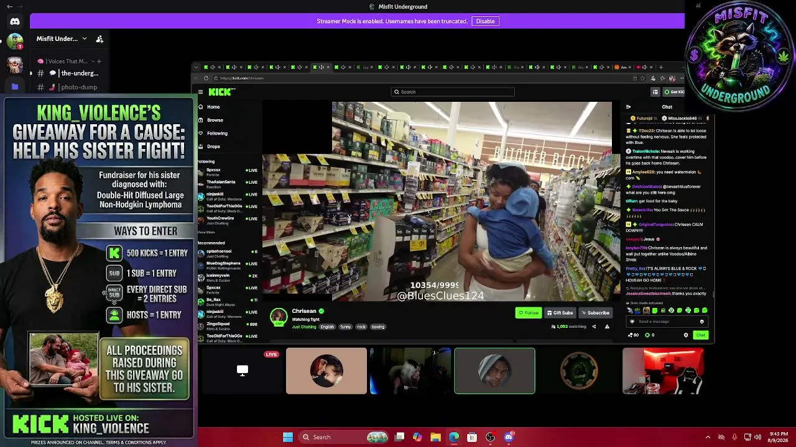The width and height of the screenshot is (796, 447).
Task: Send the message with green Chat button
Action: (x=701, y=335)
